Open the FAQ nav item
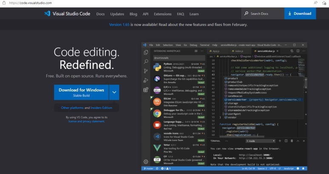 click(180, 14)
